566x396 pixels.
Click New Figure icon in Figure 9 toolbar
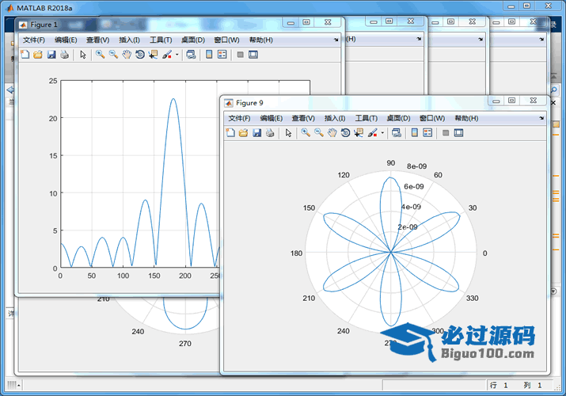[x=230, y=133]
